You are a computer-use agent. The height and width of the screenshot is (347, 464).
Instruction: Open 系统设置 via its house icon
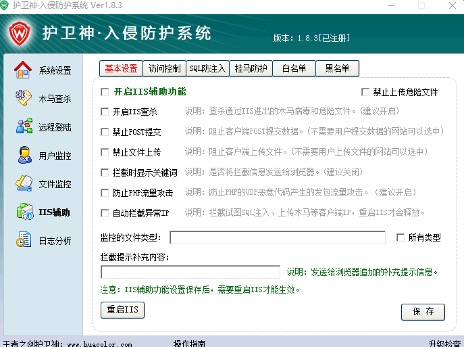click(24, 70)
